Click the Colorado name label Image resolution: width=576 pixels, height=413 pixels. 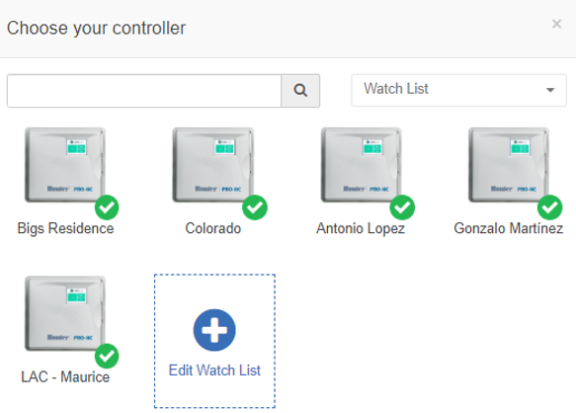pos(213,228)
